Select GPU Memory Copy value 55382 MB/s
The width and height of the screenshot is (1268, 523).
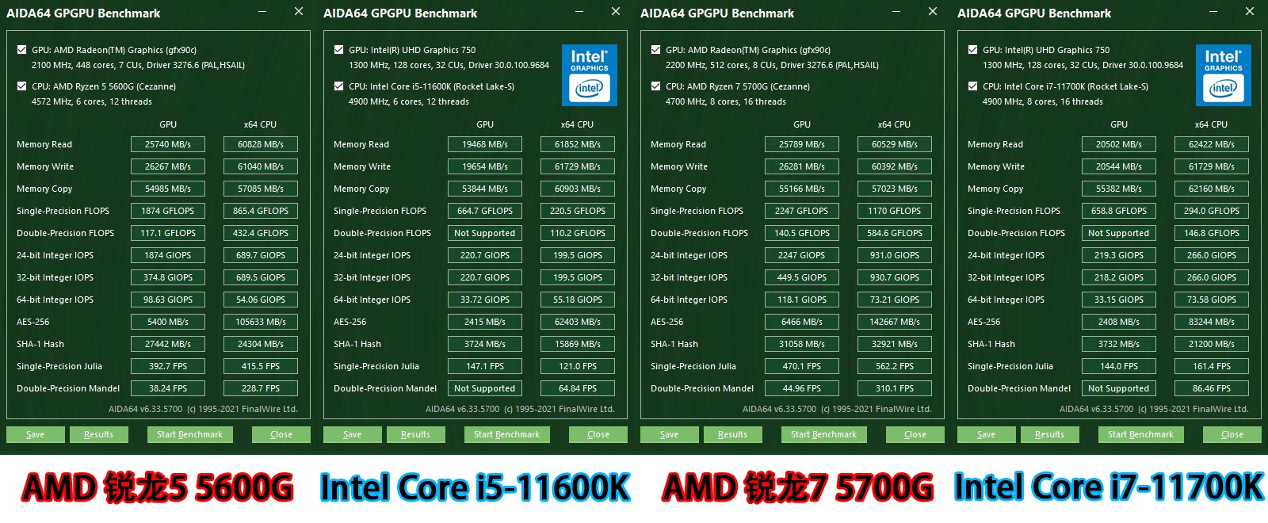1119,189
